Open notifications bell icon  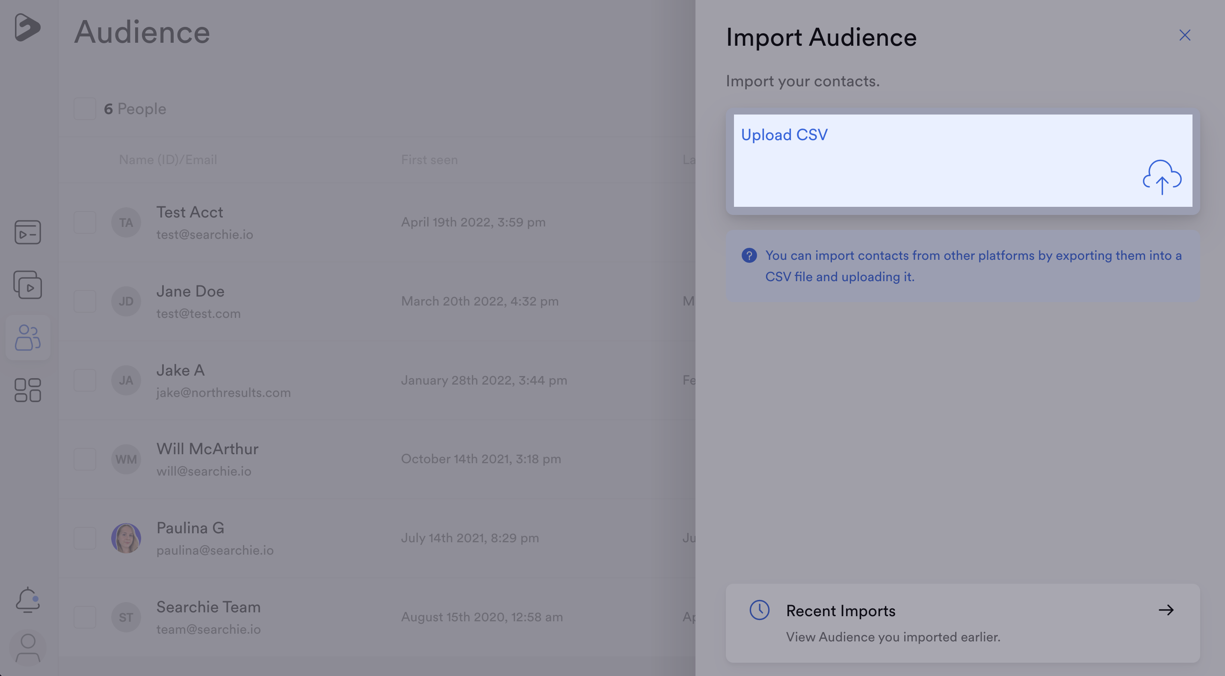pos(27,600)
